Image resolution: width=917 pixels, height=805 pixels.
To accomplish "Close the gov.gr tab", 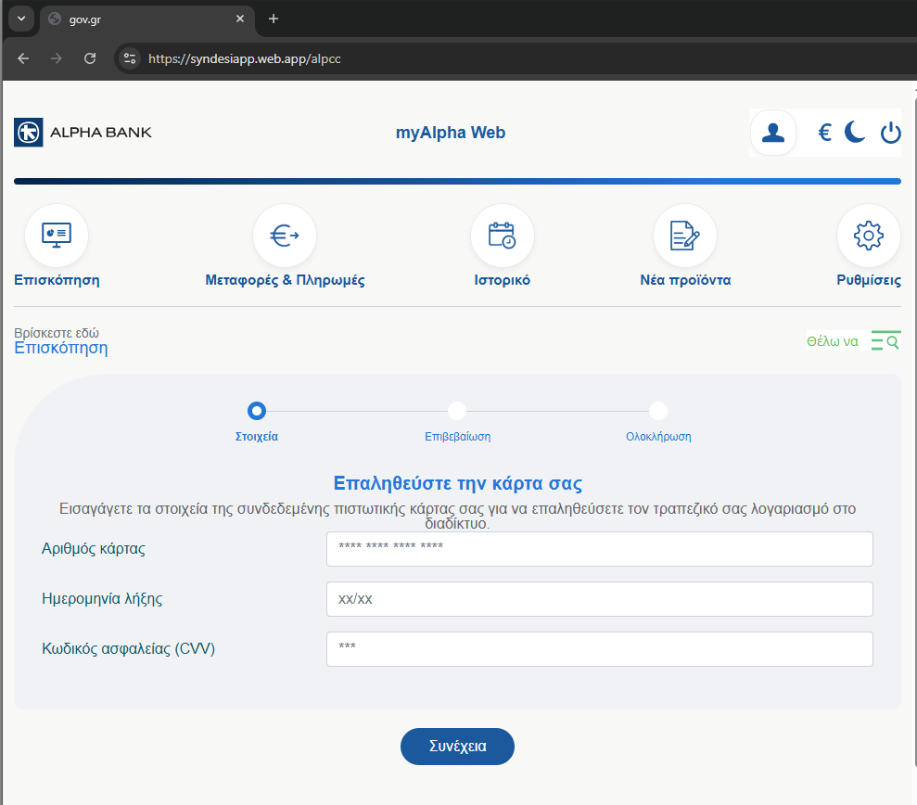I will [x=240, y=19].
